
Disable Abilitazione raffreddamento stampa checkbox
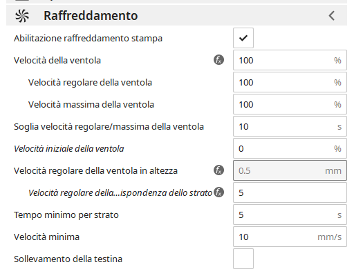243,38
